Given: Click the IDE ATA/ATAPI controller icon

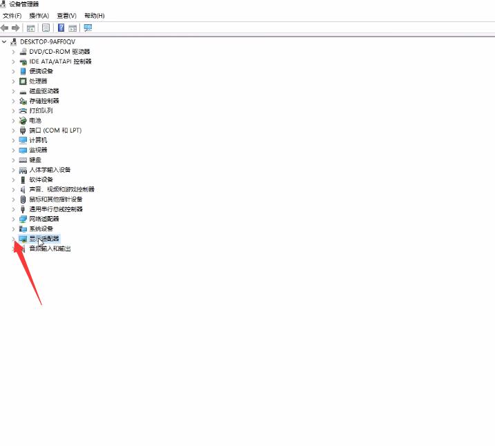Looking at the screenshot, I should point(23,61).
